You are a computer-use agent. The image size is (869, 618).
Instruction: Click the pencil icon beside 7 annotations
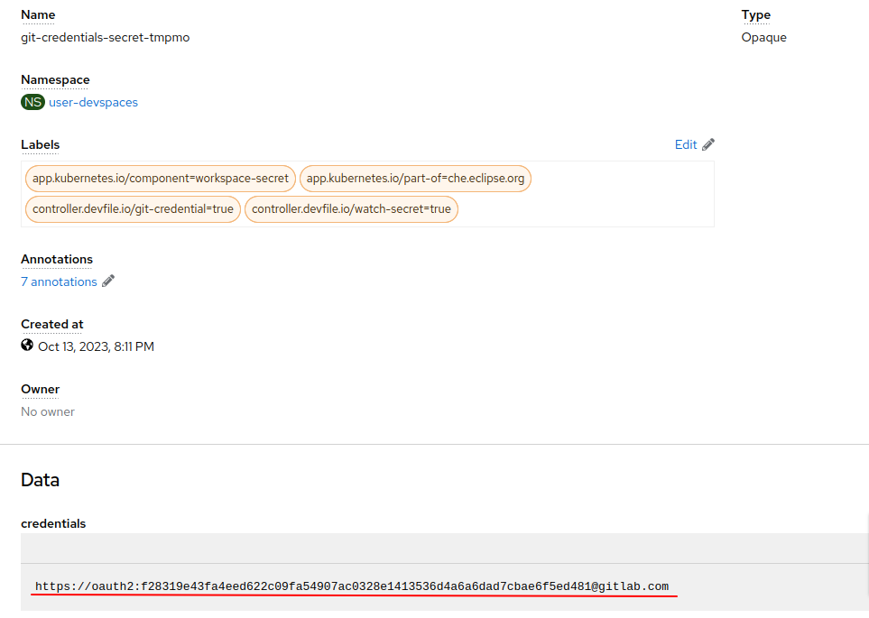tap(108, 281)
